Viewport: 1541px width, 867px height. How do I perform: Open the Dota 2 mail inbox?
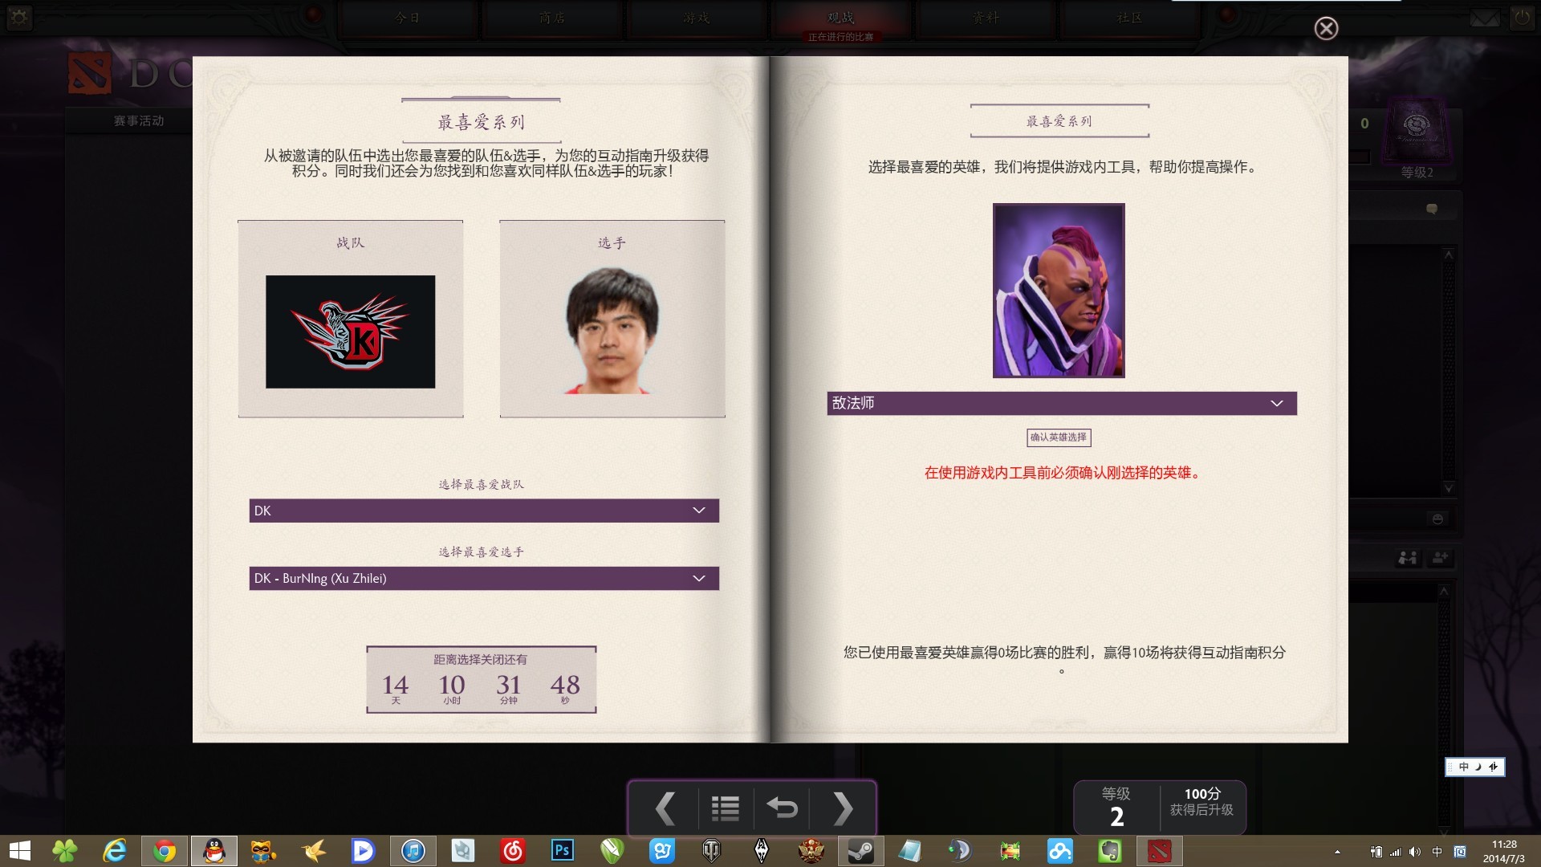coord(1485,18)
